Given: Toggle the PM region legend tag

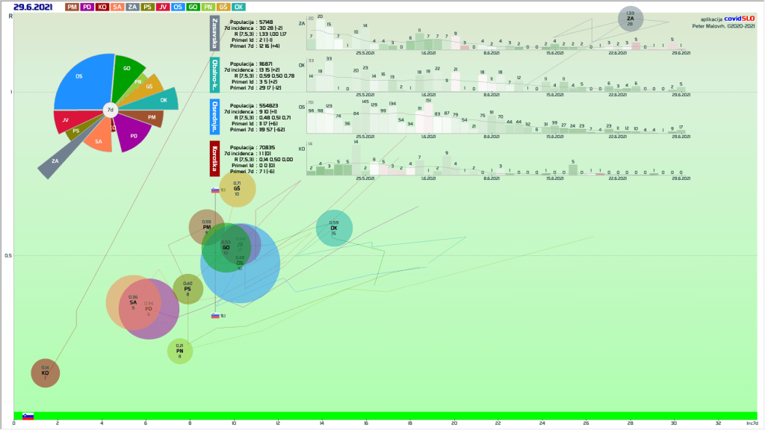Looking at the screenshot, I should point(72,7).
